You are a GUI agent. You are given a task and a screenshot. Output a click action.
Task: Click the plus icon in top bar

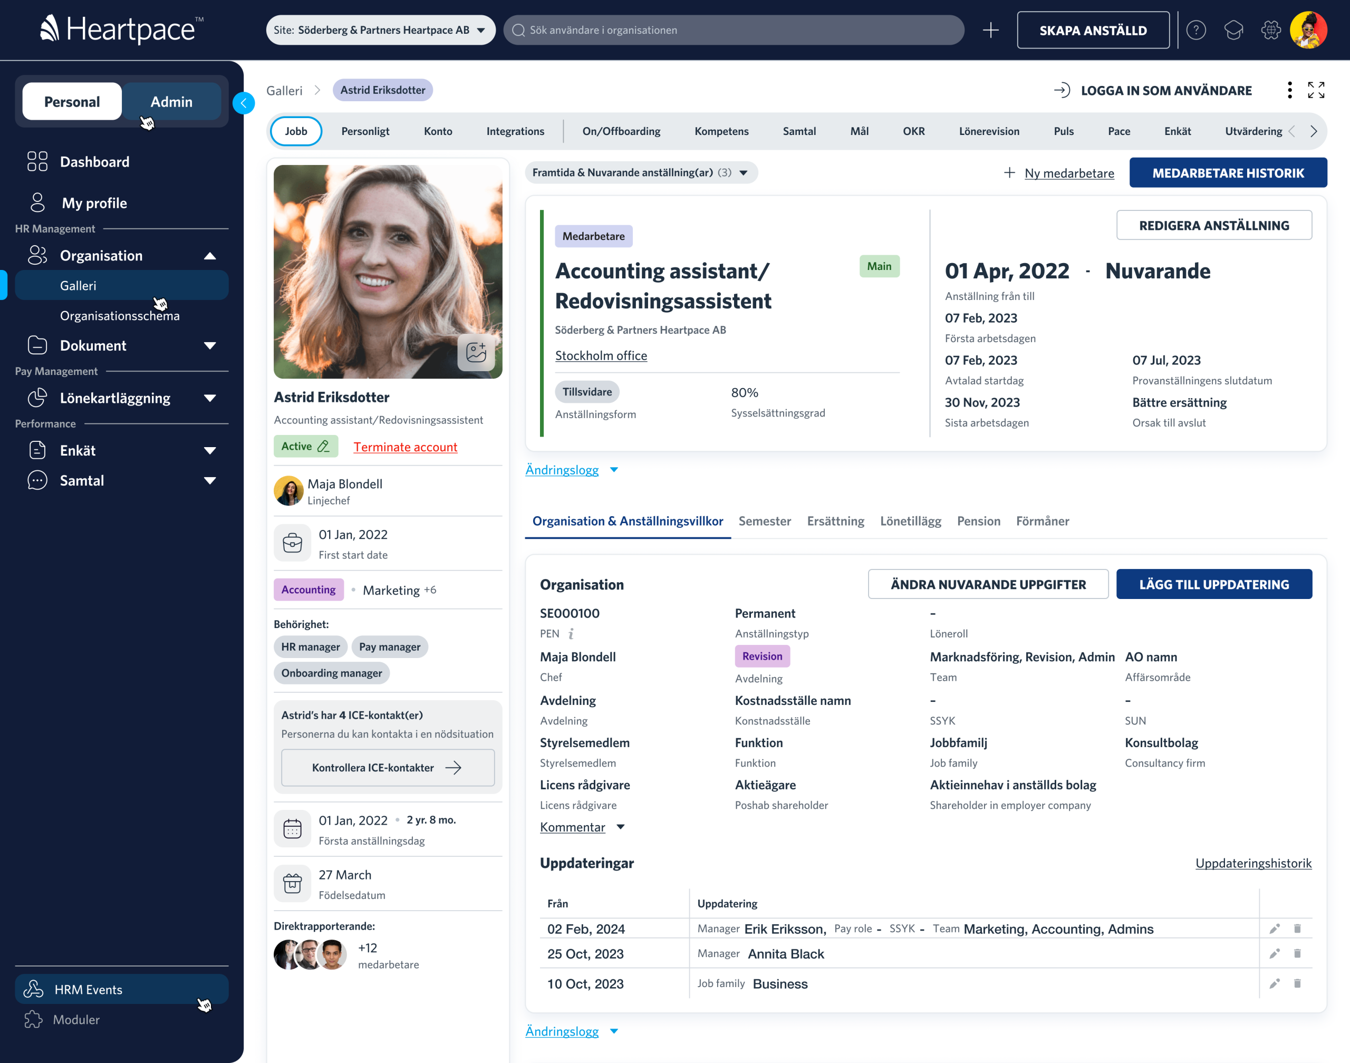pos(990,30)
